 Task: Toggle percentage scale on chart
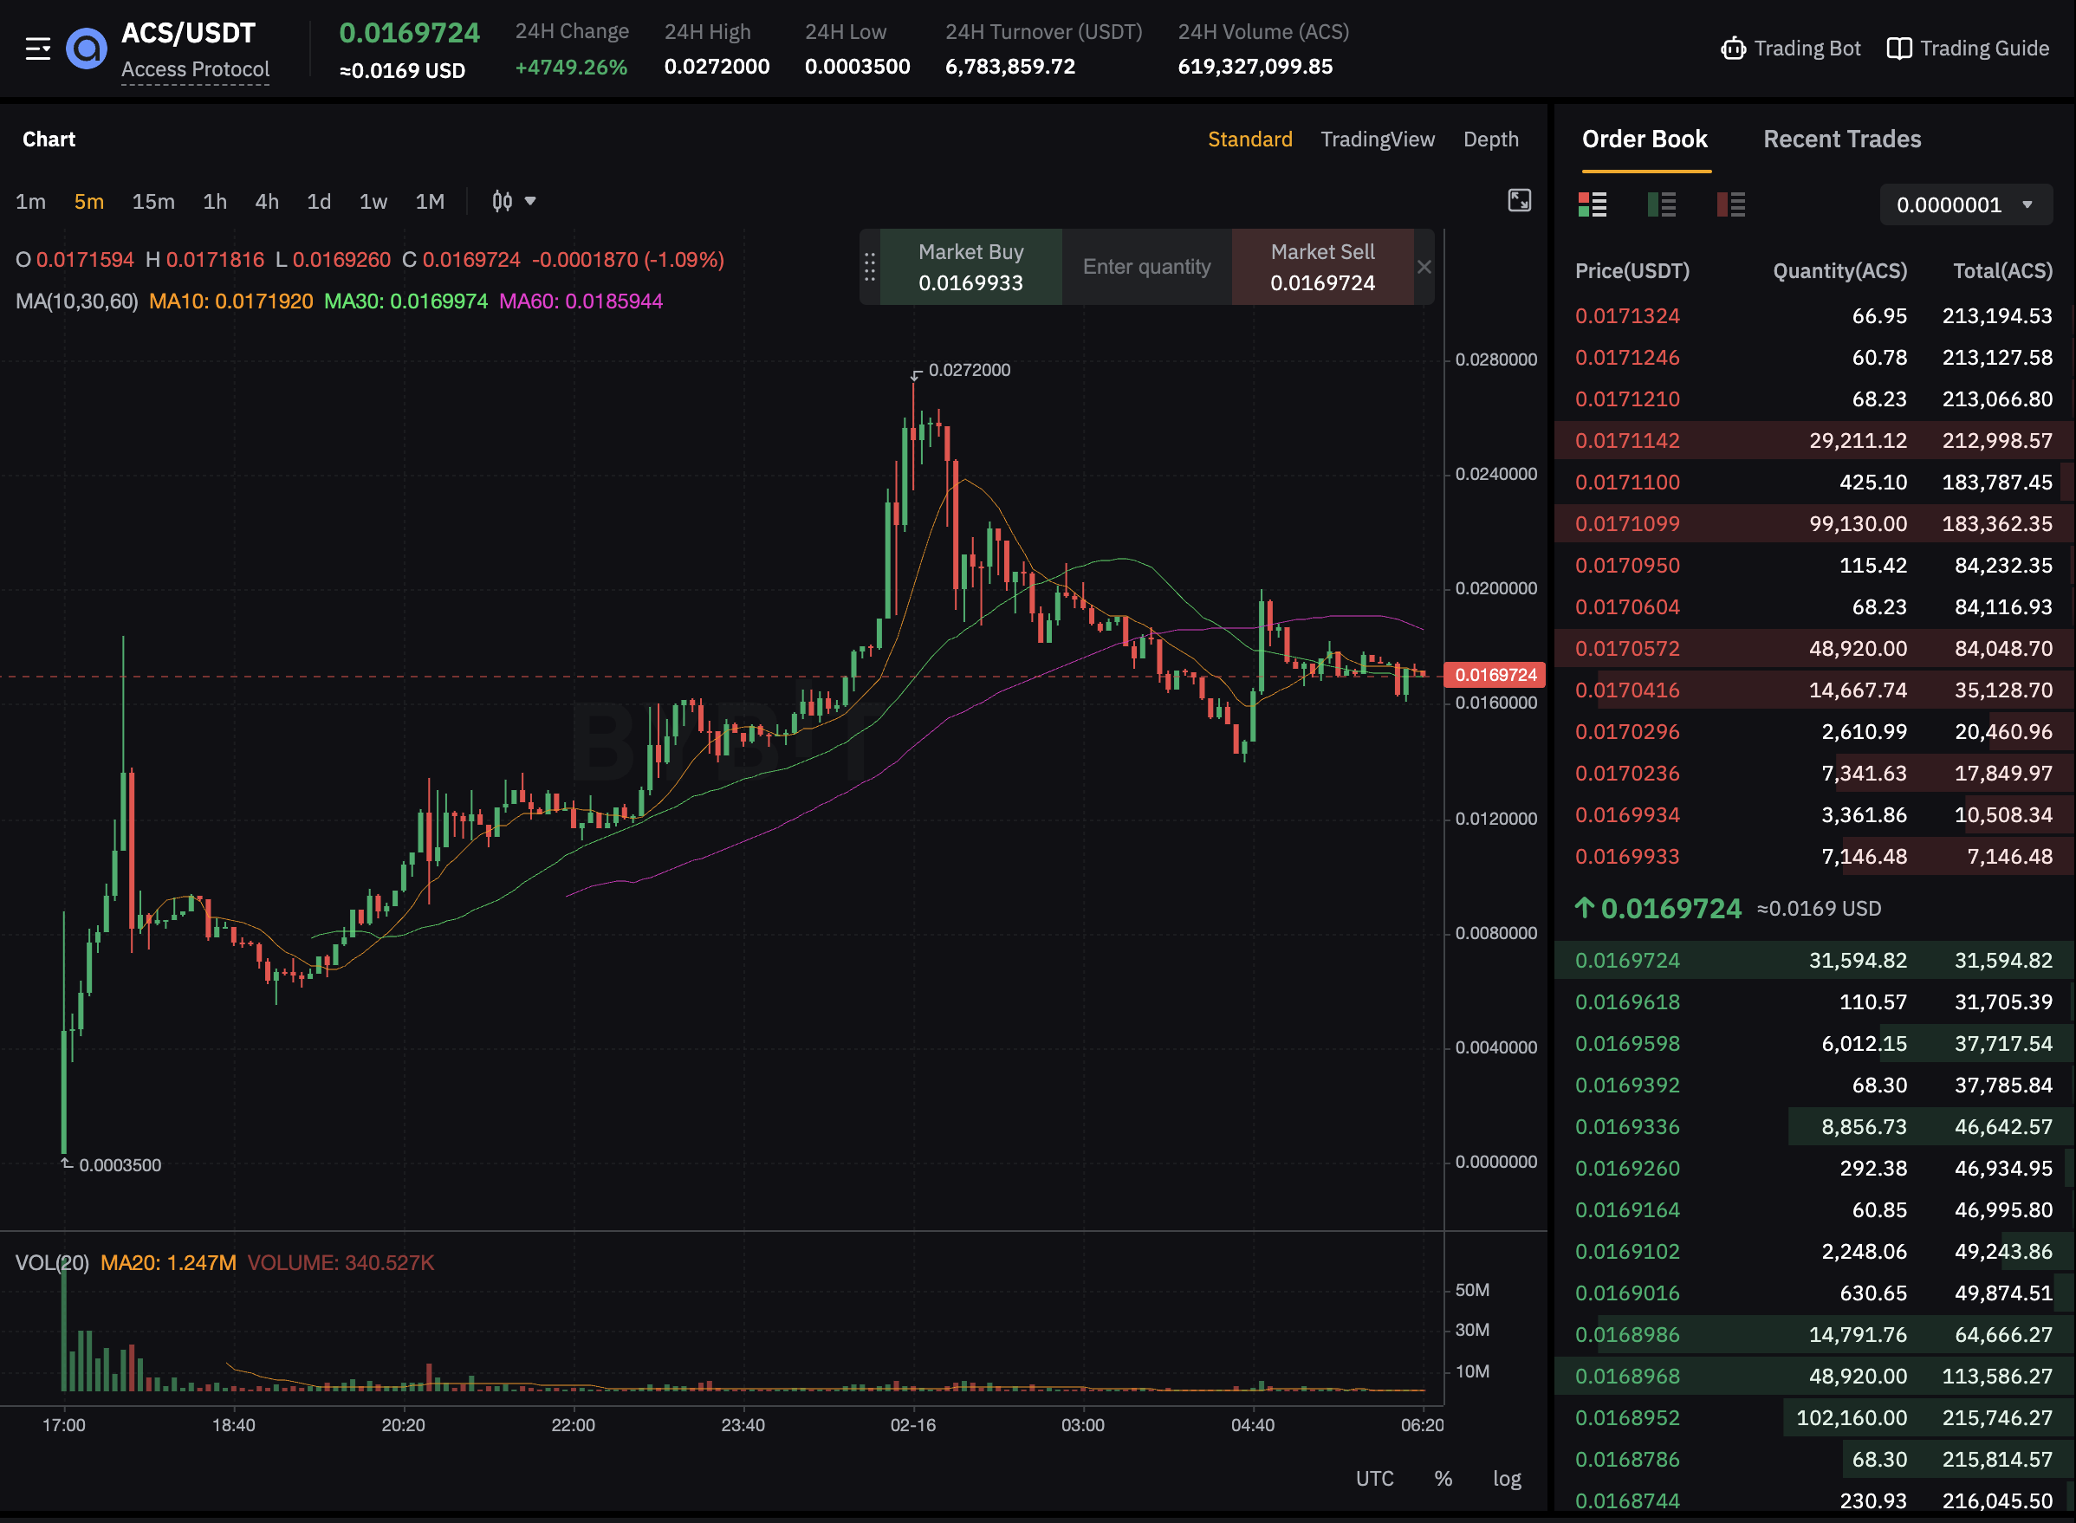[1443, 1479]
